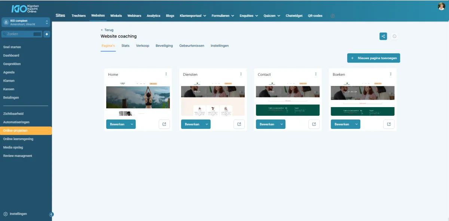
Task: Expand the Bewerken dropdown arrow on Contact
Action: coord(281,124)
